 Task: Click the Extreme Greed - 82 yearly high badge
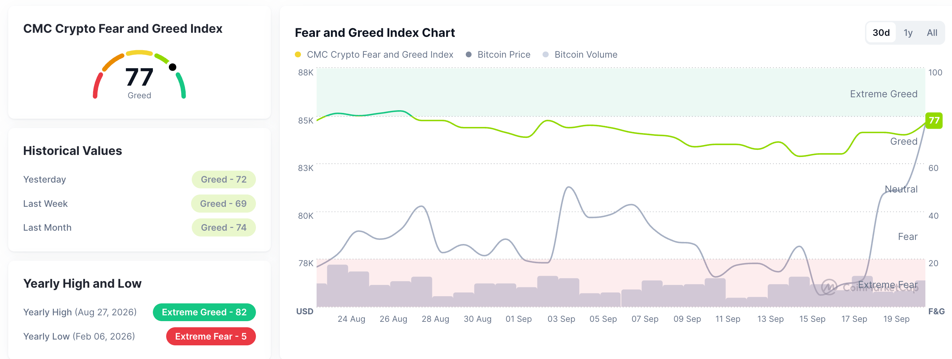pos(204,312)
